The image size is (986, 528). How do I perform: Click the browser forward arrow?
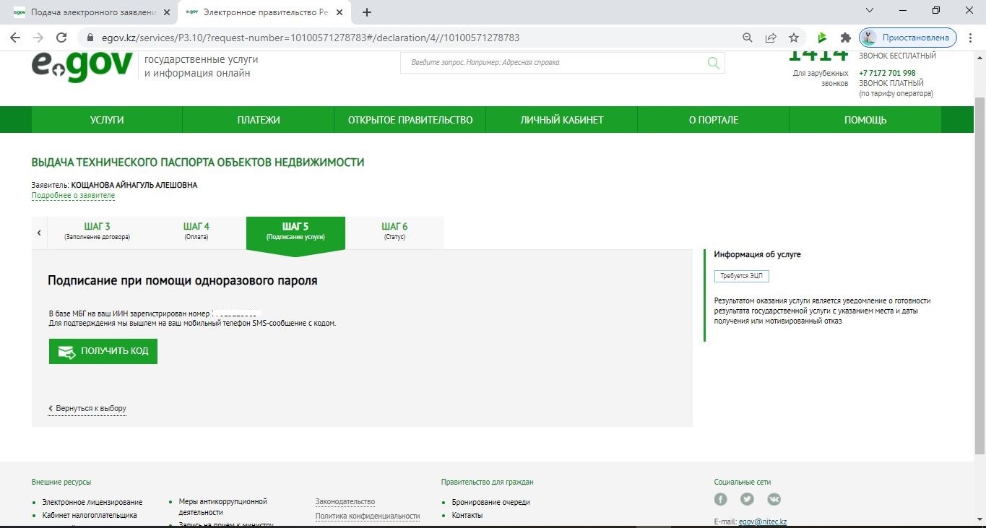coord(38,38)
